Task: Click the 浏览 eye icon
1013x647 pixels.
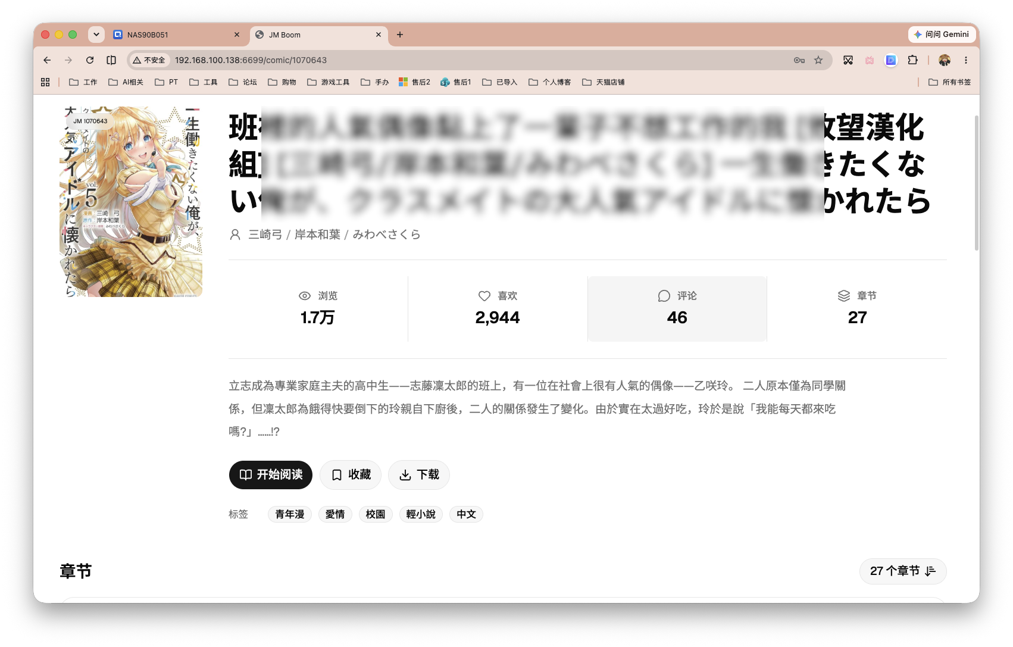Action: coord(305,296)
